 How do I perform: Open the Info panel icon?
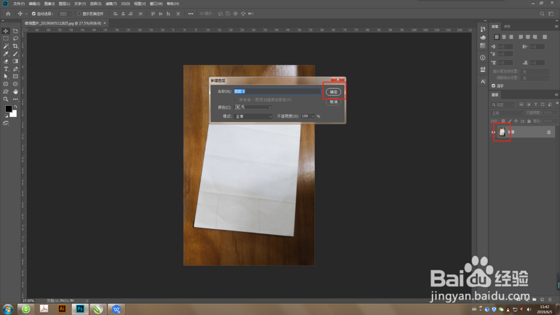[x=483, y=58]
